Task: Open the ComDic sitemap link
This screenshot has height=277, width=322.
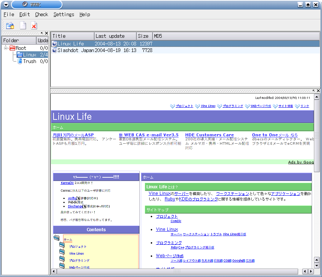Action: pos(176,221)
